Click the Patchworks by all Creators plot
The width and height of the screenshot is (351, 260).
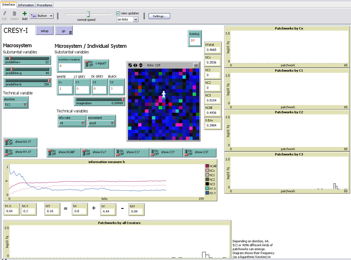117,240
